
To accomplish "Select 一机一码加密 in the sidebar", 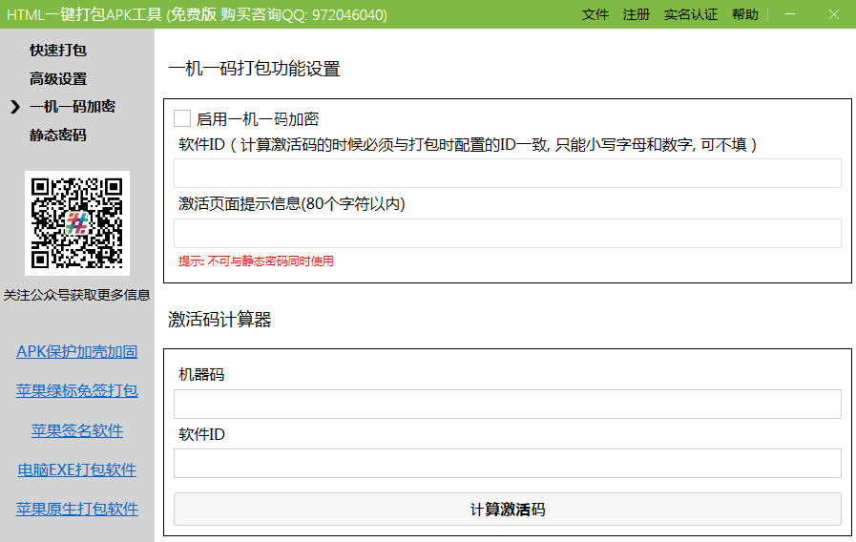I will point(73,107).
